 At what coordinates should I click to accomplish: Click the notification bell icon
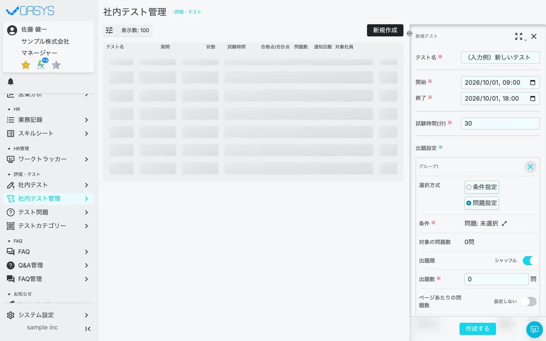click(11, 81)
